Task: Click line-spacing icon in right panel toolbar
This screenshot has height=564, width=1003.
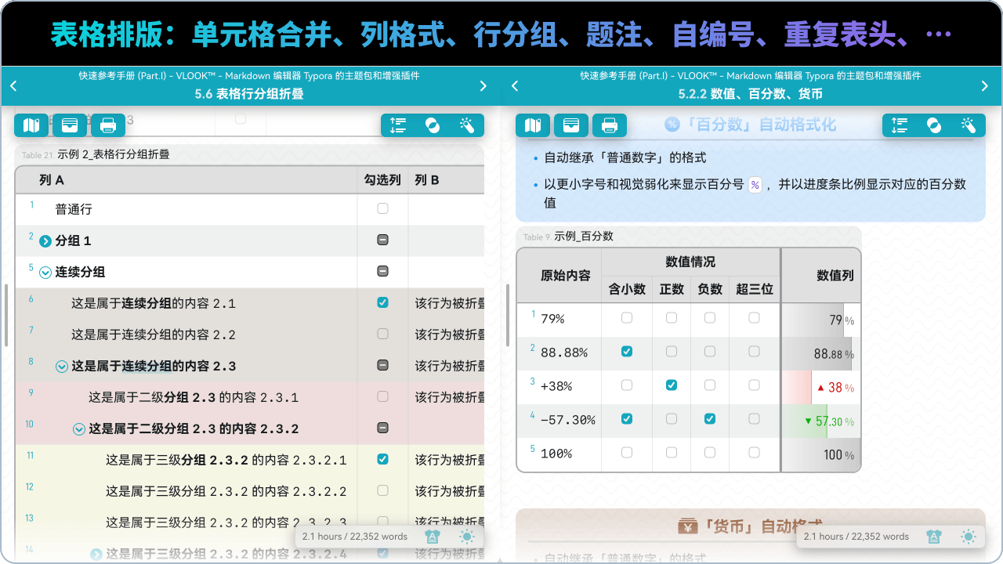Action: click(900, 125)
